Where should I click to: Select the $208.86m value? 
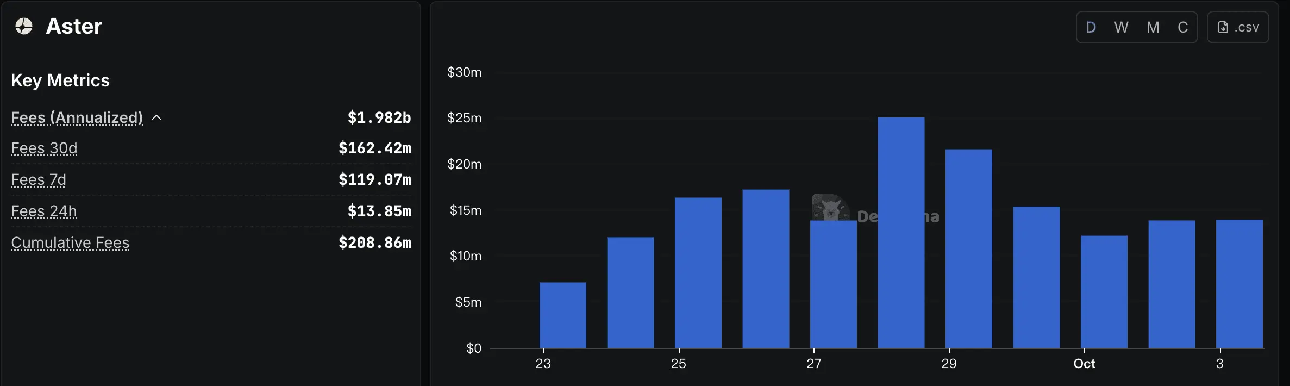click(375, 242)
